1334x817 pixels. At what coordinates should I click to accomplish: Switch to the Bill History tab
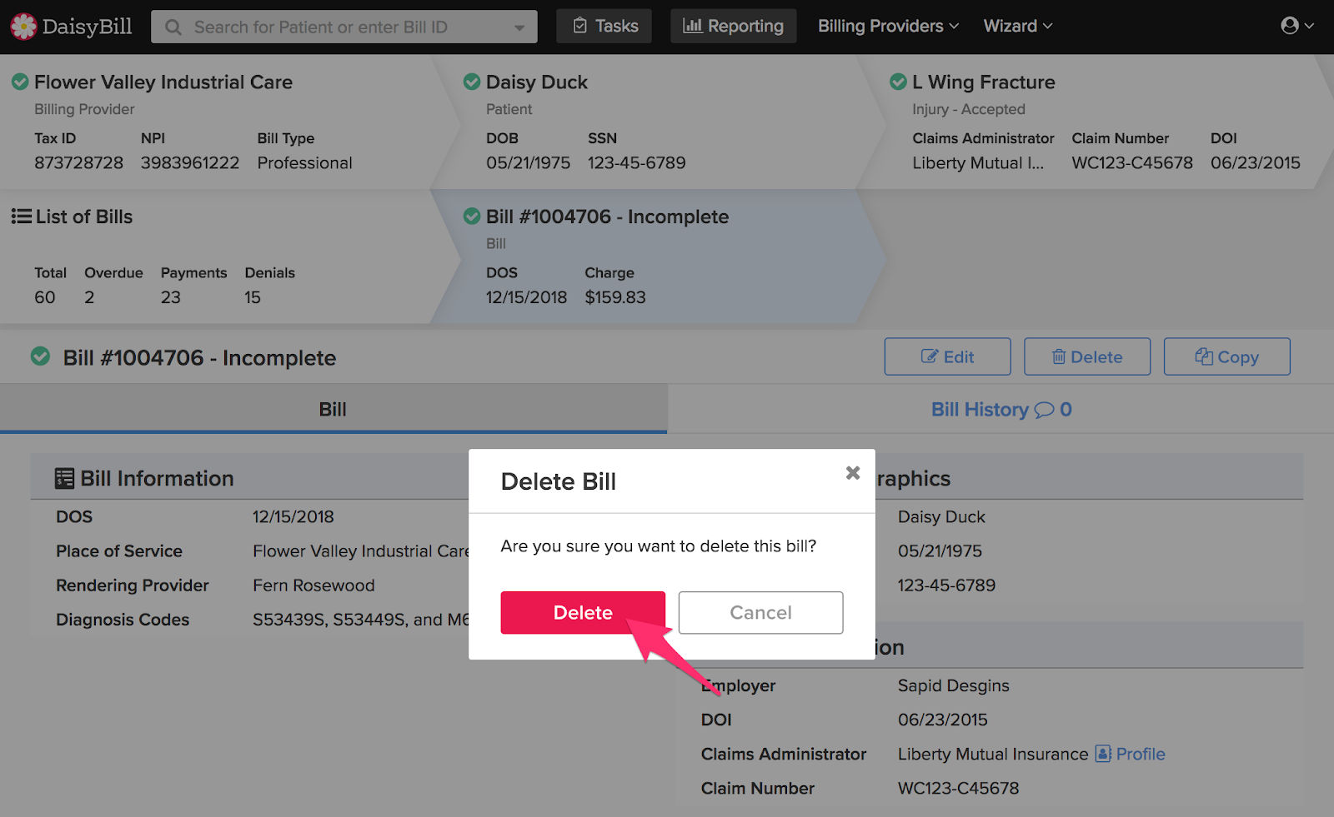point(1000,409)
